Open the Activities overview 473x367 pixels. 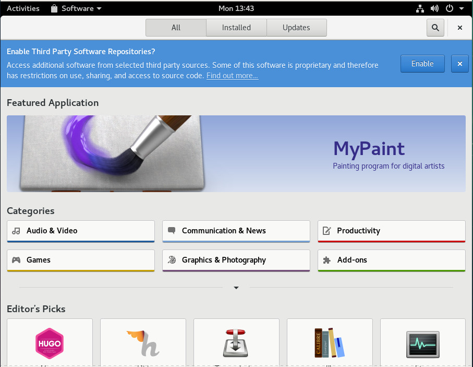pos(23,8)
